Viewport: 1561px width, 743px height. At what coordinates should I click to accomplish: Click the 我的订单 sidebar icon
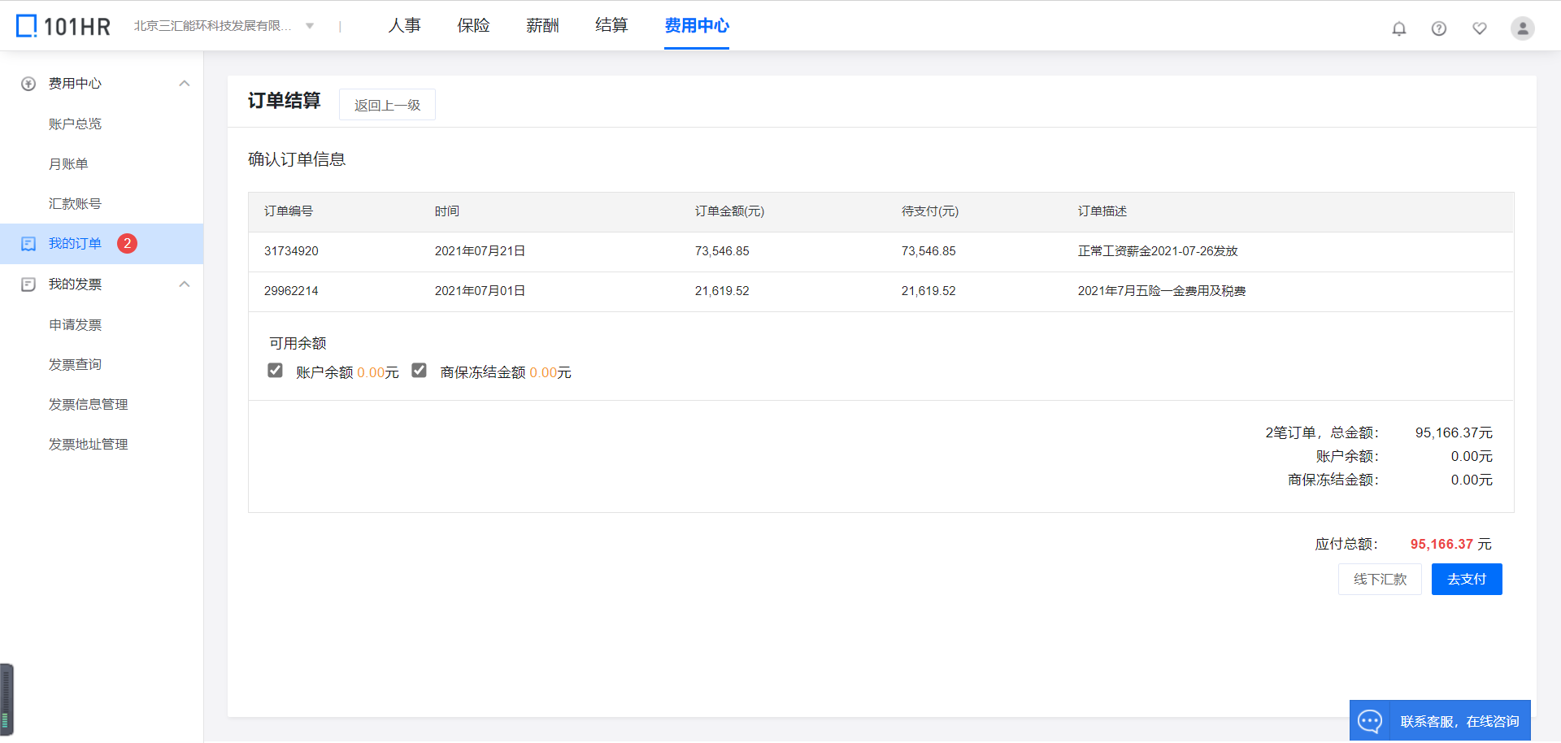pos(28,244)
